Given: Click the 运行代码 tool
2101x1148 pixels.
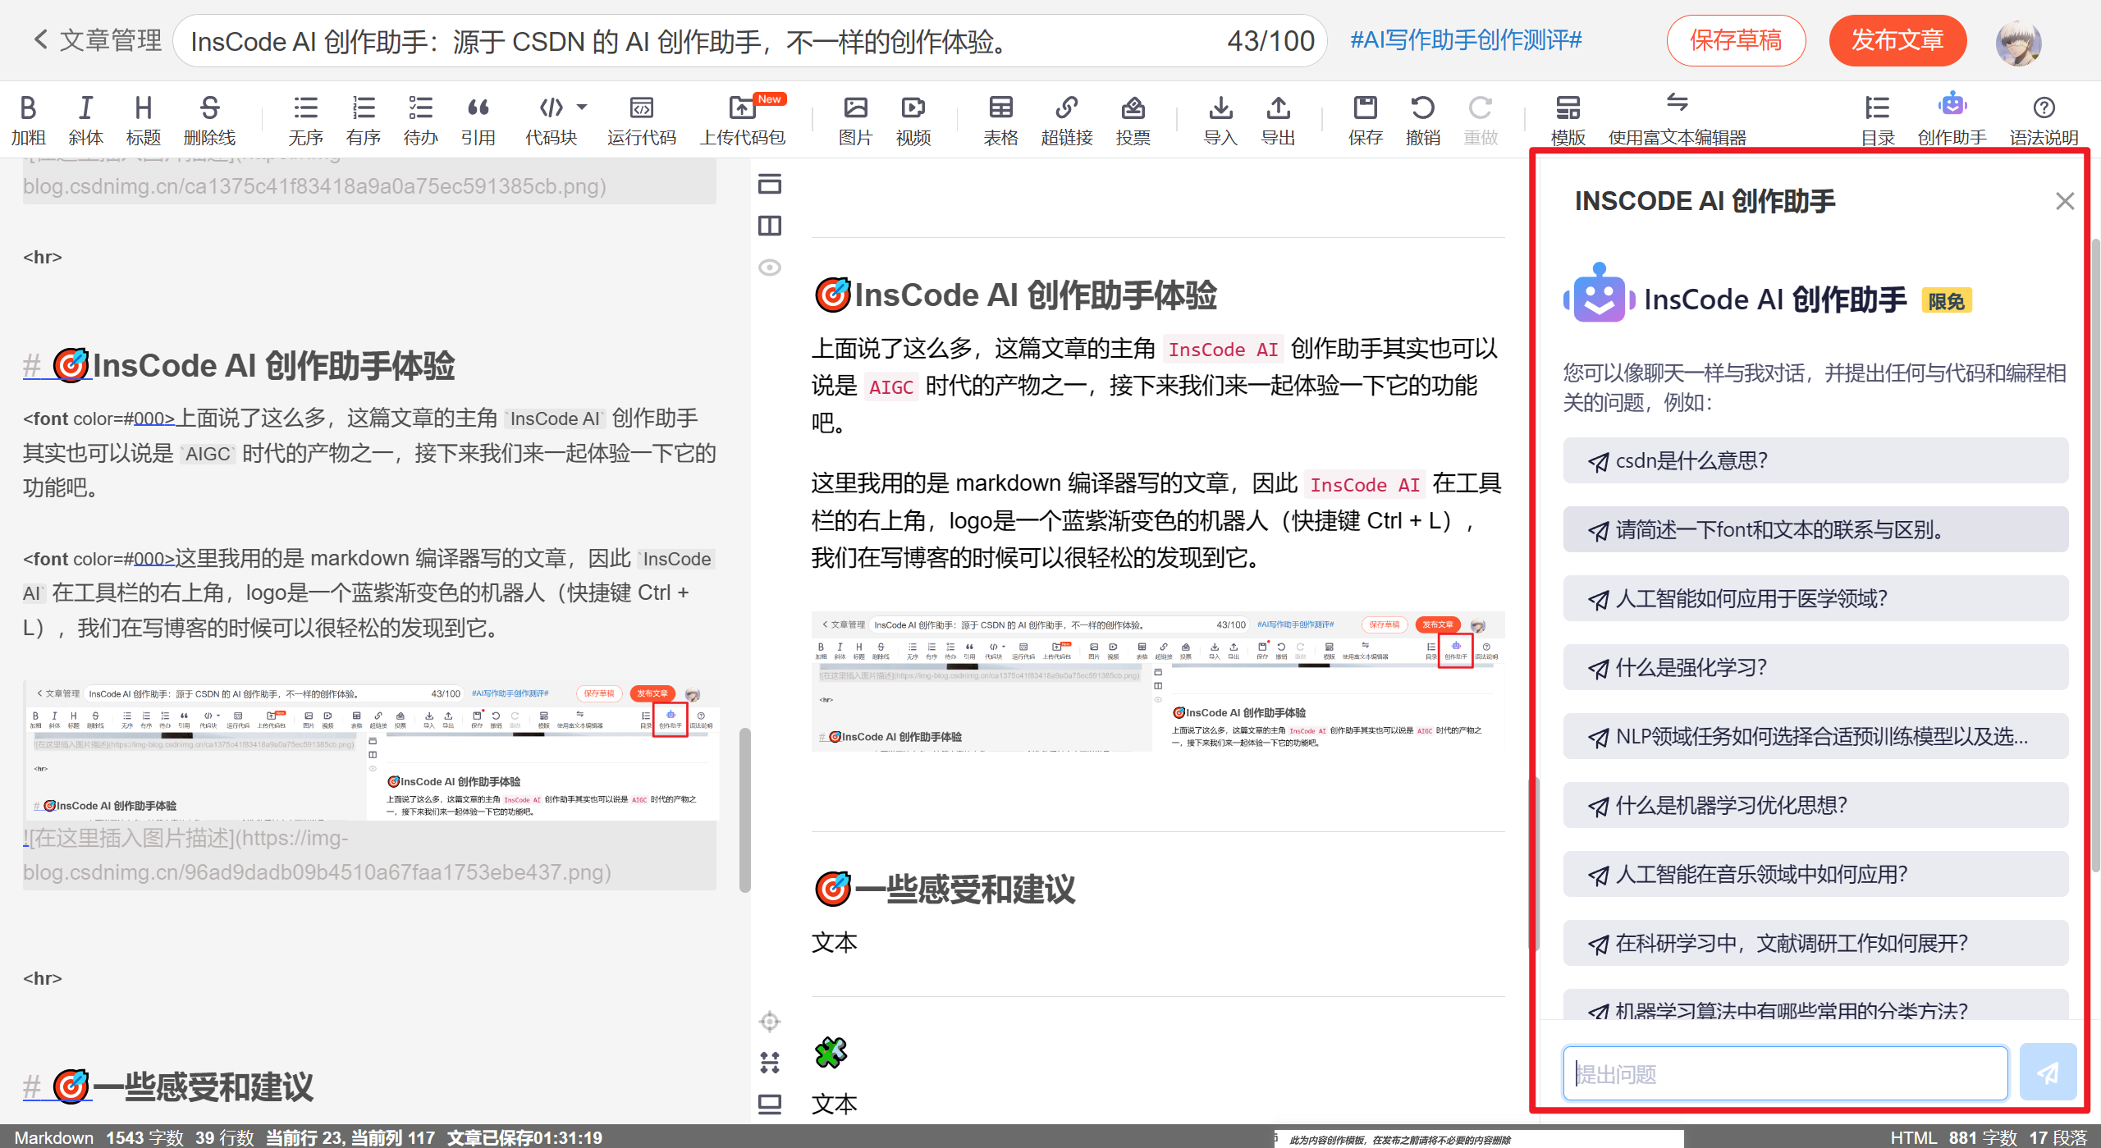Looking at the screenshot, I should click(x=641, y=120).
